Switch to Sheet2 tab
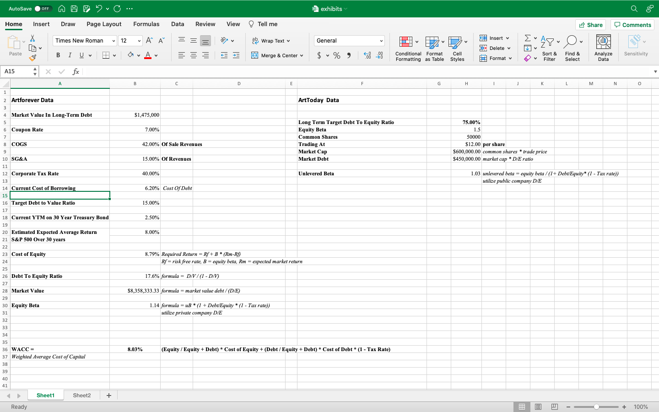The image size is (659, 412). (x=82, y=396)
